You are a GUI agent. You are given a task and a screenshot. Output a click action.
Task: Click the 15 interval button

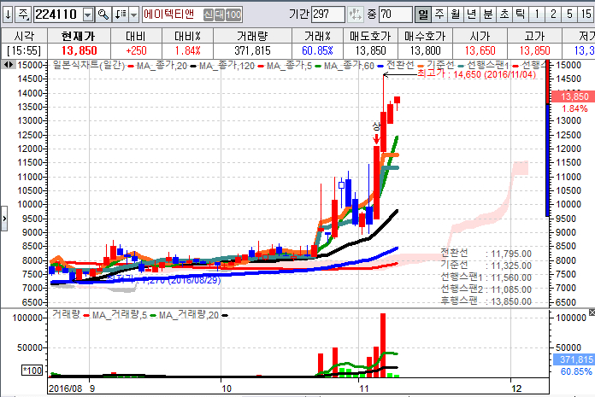(x=586, y=15)
